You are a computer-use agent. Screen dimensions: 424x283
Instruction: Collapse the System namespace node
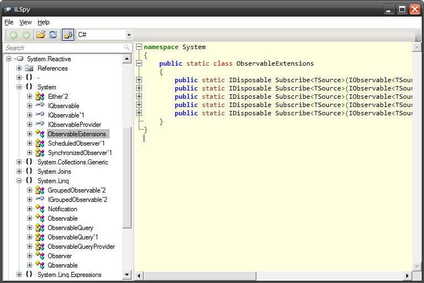19,87
